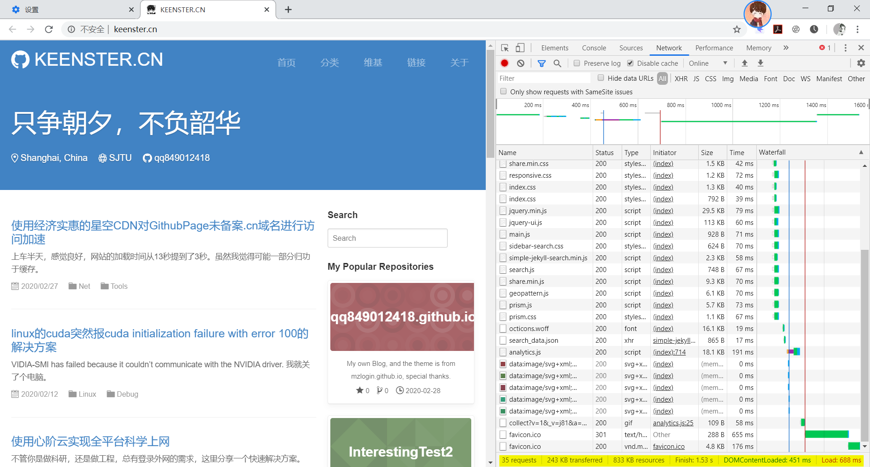Disable the Disable cache checkbox
The height and width of the screenshot is (467, 870).
click(630, 63)
